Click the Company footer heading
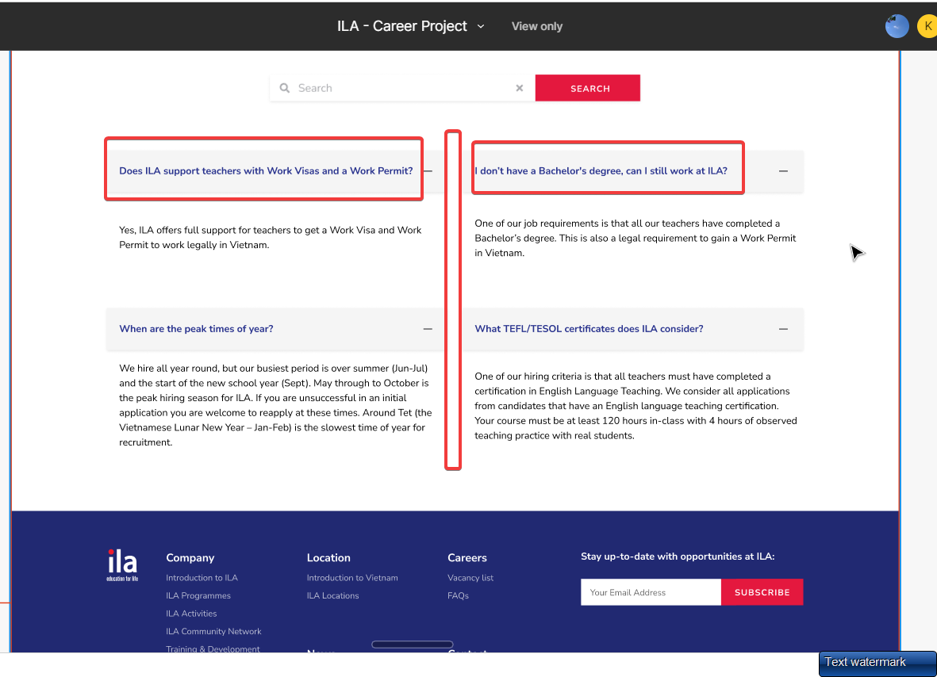Image resolution: width=937 pixels, height=677 pixels. point(190,557)
